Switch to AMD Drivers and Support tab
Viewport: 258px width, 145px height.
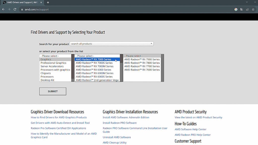coord(21,3)
